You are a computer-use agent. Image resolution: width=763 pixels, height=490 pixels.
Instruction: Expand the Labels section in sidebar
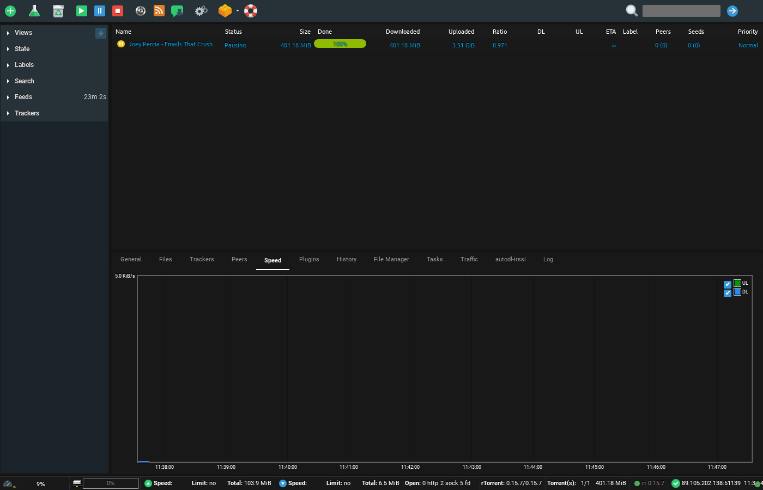click(x=24, y=65)
